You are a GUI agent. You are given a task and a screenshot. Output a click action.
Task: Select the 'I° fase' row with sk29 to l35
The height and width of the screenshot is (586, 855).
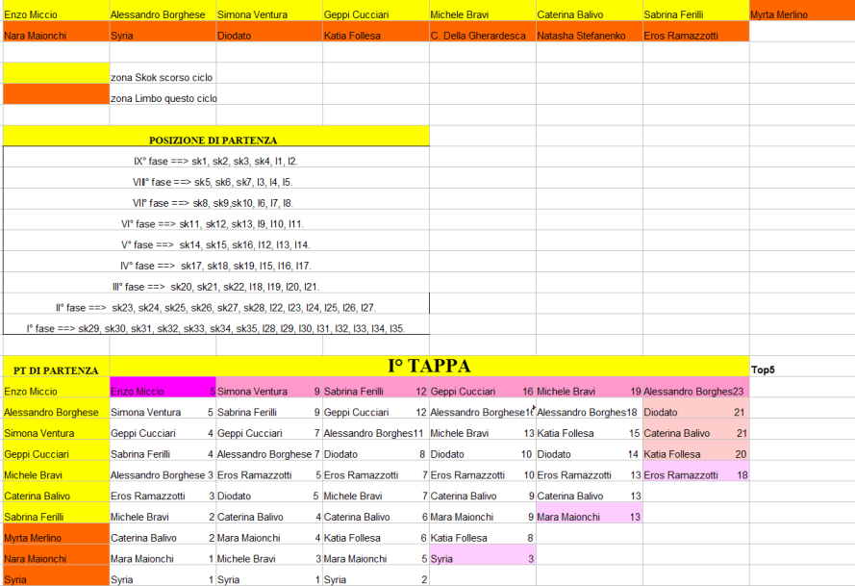(x=215, y=328)
